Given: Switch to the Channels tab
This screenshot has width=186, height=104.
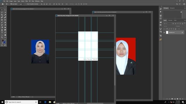Looking at the screenshot, I should pyautogui.click(x=170, y=20).
